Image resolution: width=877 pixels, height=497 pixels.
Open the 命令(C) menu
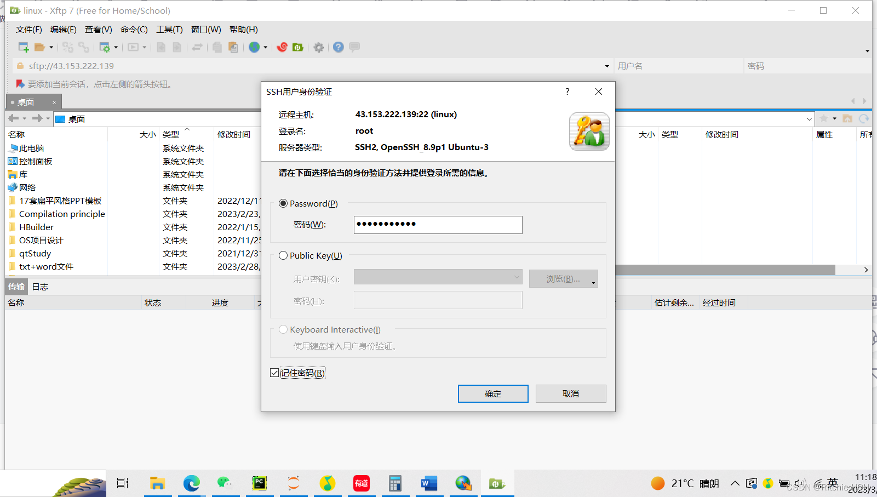pos(134,30)
